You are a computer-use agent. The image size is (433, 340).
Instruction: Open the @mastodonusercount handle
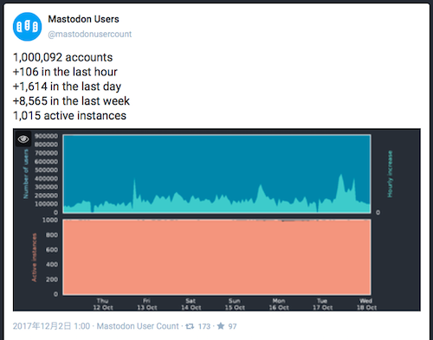point(90,34)
